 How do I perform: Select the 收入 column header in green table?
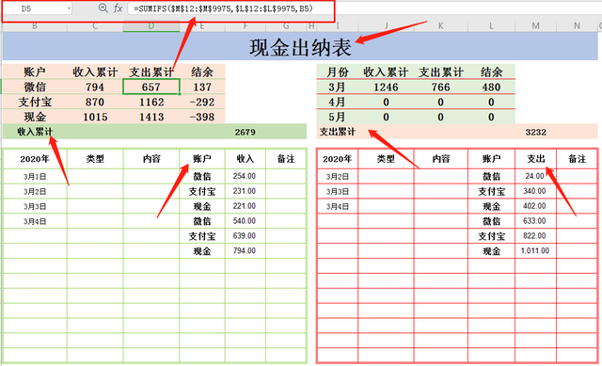(245, 159)
